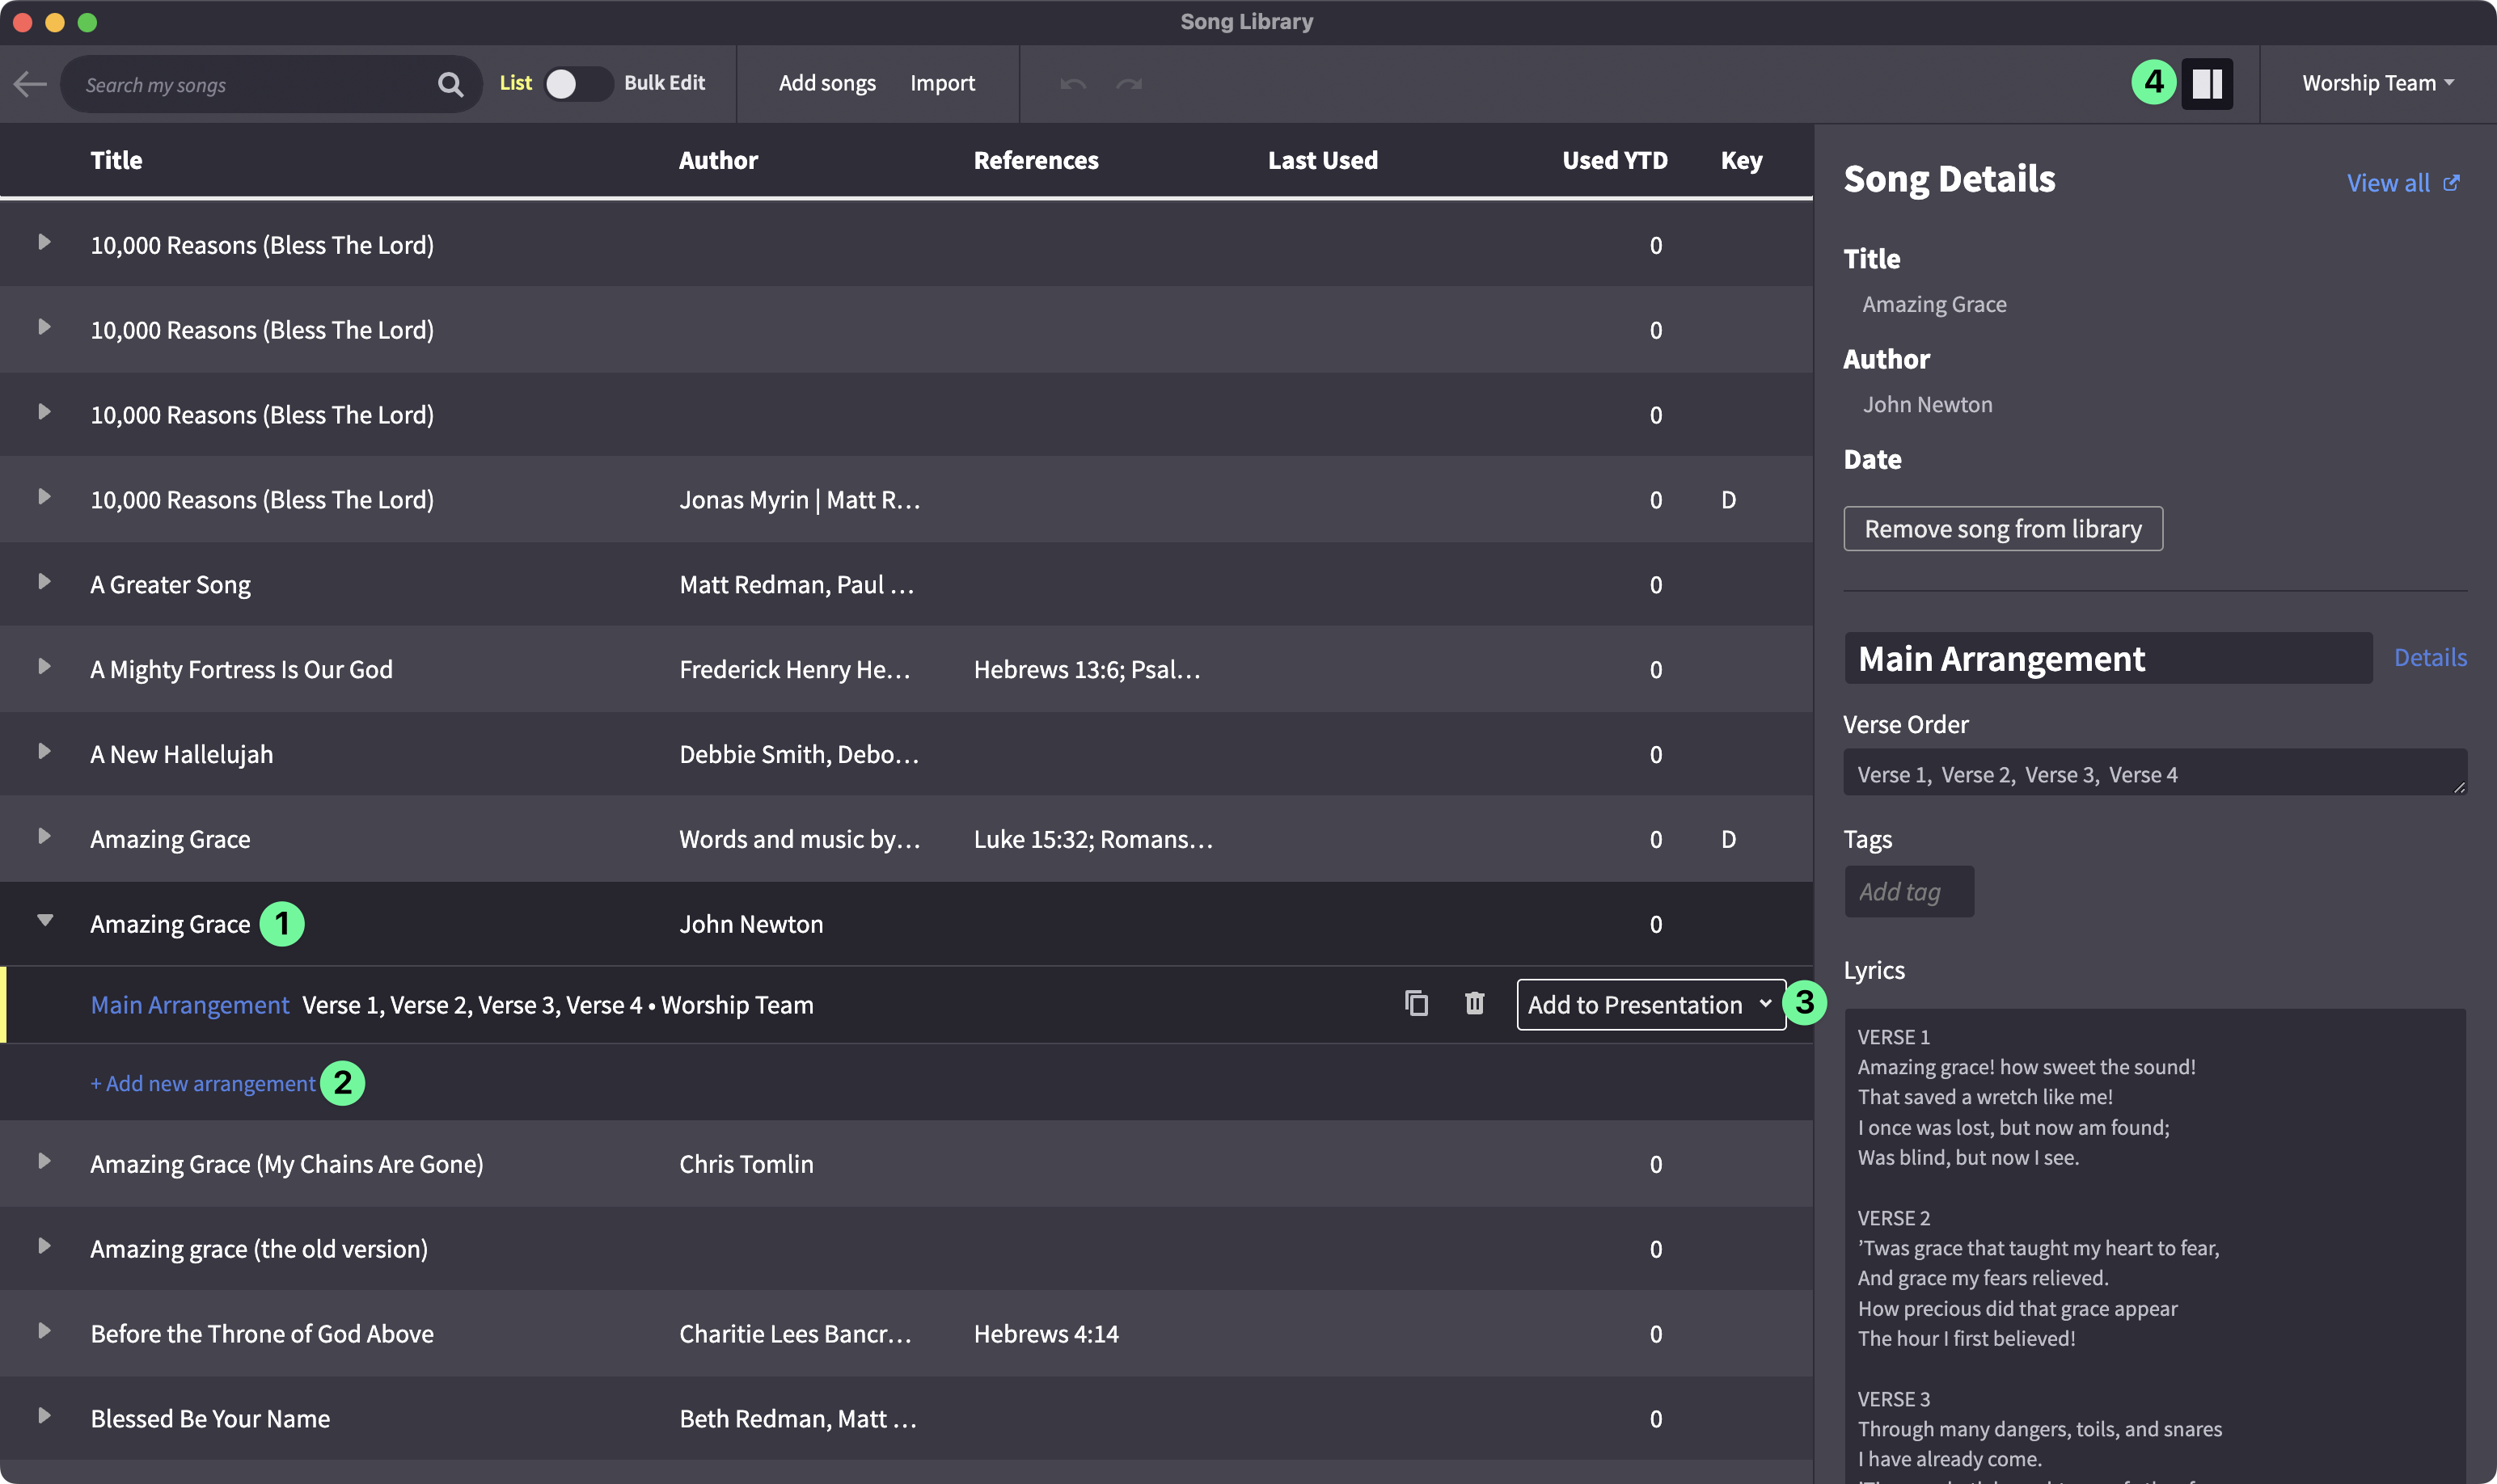The height and width of the screenshot is (1484, 2497).
Task: Expand 10,000 Reasons row by Jonas Myrin
Action: tap(44, 497)
